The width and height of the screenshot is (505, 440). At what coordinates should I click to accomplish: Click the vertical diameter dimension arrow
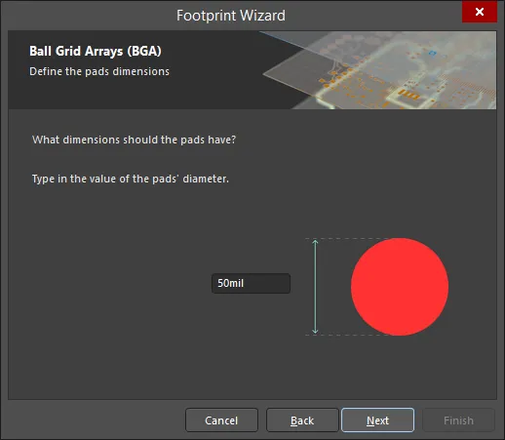pyautogui.click(x=315, y=287)
